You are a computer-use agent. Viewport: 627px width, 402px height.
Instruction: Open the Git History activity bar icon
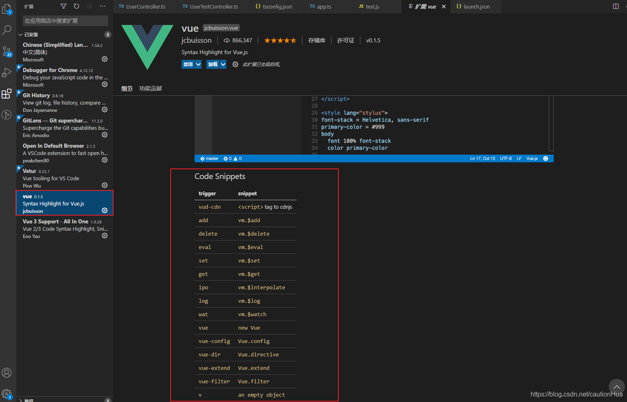[x=7, y=115]
